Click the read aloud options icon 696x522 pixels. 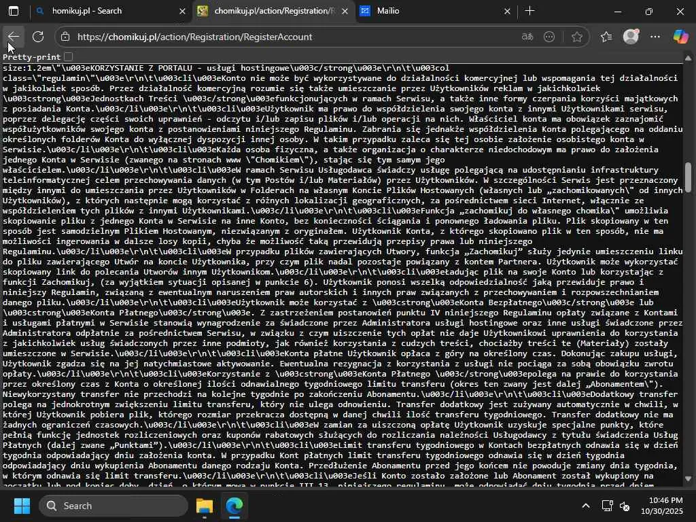[x=549, y=37]
